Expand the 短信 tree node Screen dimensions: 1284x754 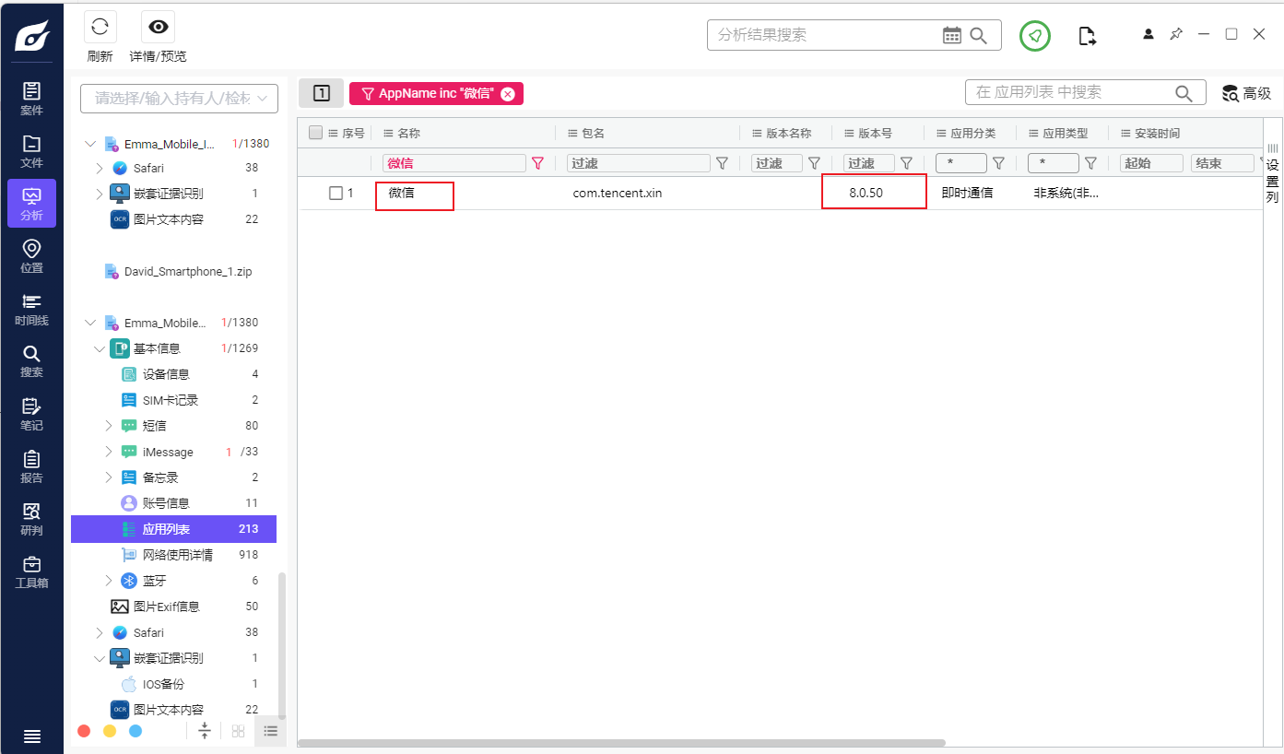(108, 426)
